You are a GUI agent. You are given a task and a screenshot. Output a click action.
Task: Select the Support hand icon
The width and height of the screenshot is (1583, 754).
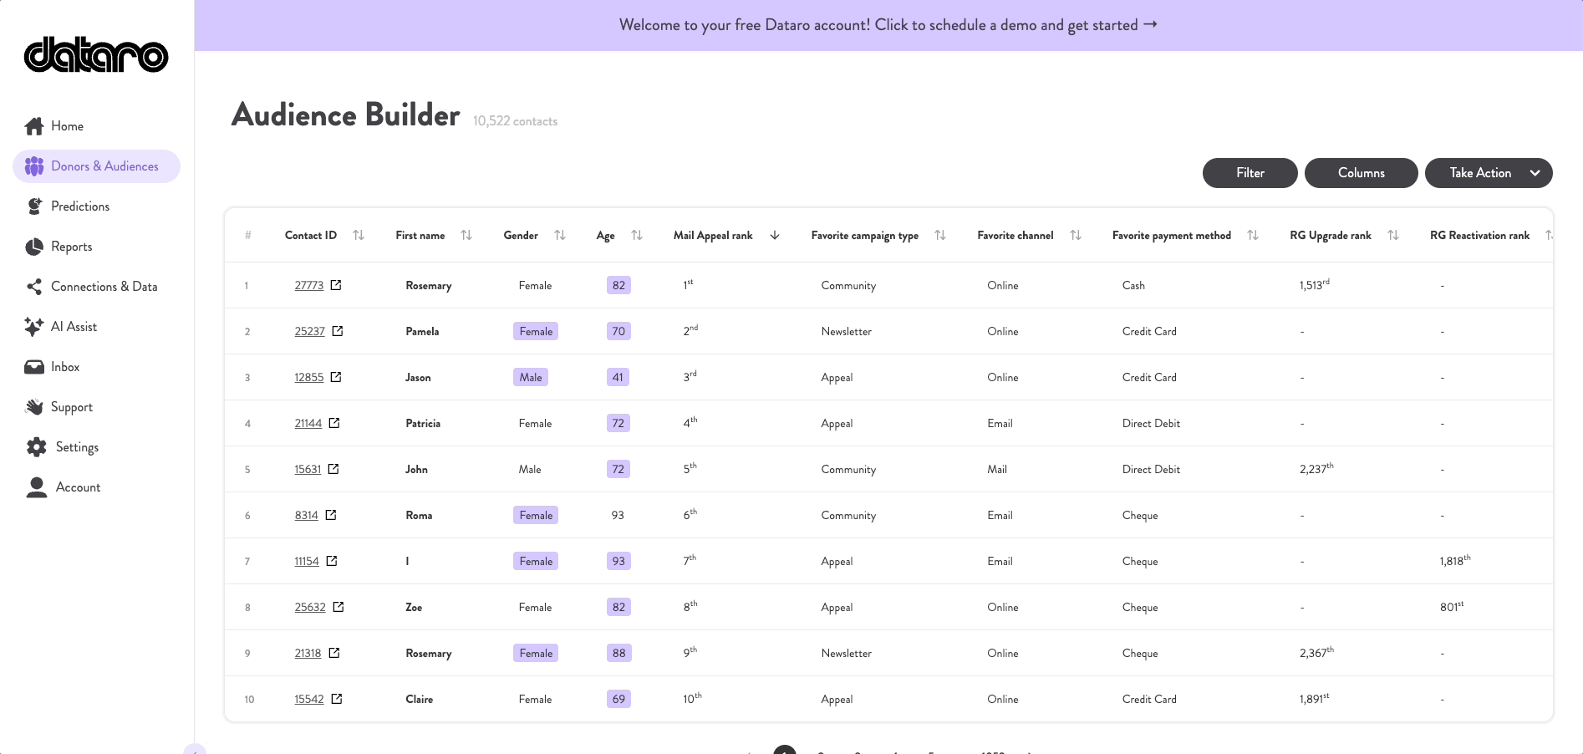pos(34,406)
